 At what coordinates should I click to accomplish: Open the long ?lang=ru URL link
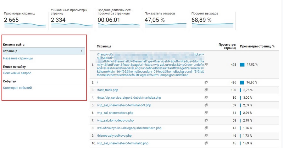151,65
